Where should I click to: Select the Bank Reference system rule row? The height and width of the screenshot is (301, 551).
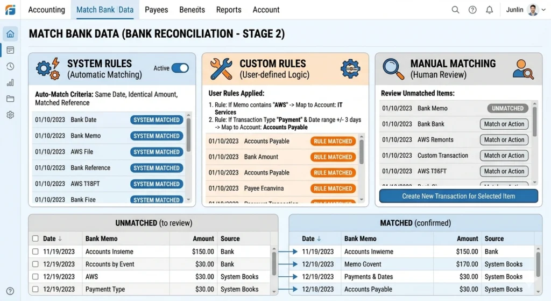coord(109,168)
